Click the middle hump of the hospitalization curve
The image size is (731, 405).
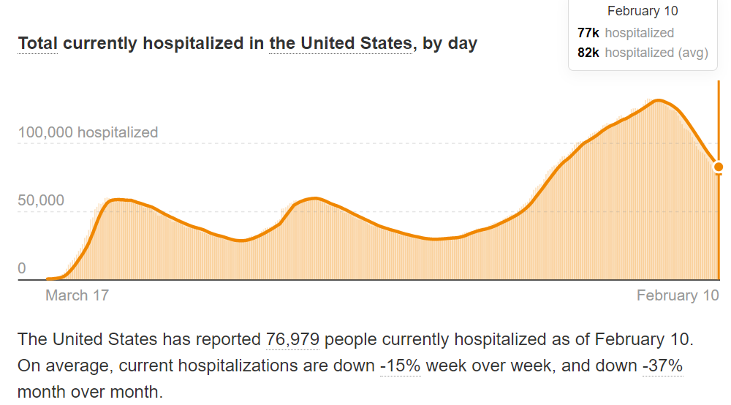(x=314, y=198)
